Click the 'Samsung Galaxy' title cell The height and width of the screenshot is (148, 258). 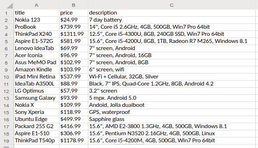(x=36, y=98)
